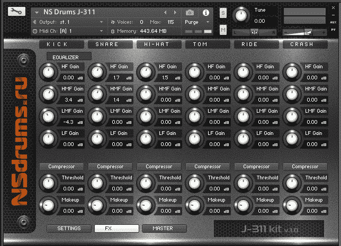341x246 pixels.
Task: Click the output routing icon
Action: tap(35, 22)
